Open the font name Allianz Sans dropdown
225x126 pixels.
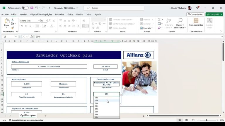(x=39, y=21)
